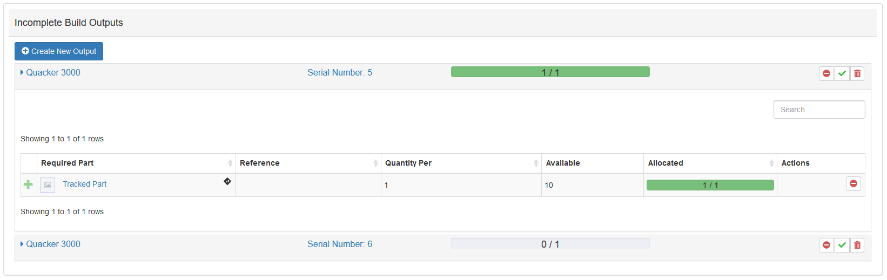Complete the Serial Number 5 build output
Viewport: 887px width, 280px height.
842,73
